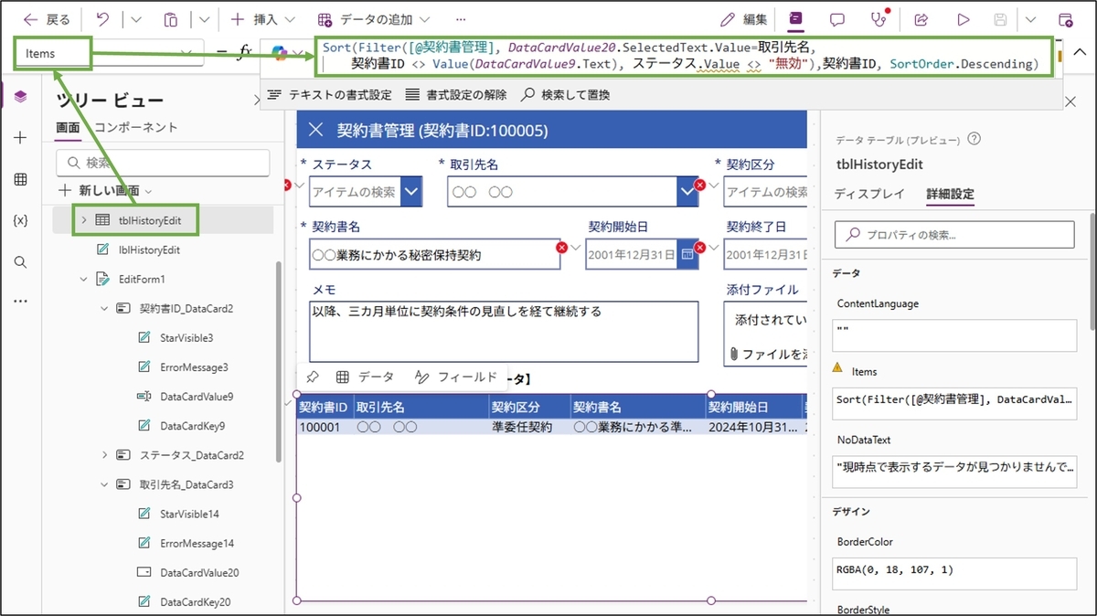Open the ステータス combo box dropdown

coord(412,192)
